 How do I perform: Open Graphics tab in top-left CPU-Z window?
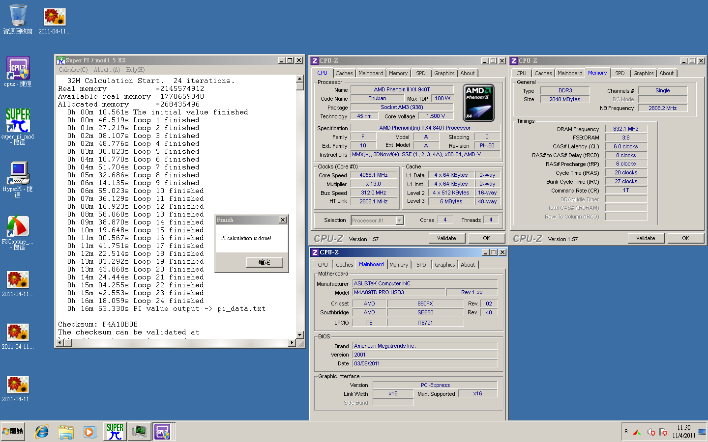coord(444,73)
